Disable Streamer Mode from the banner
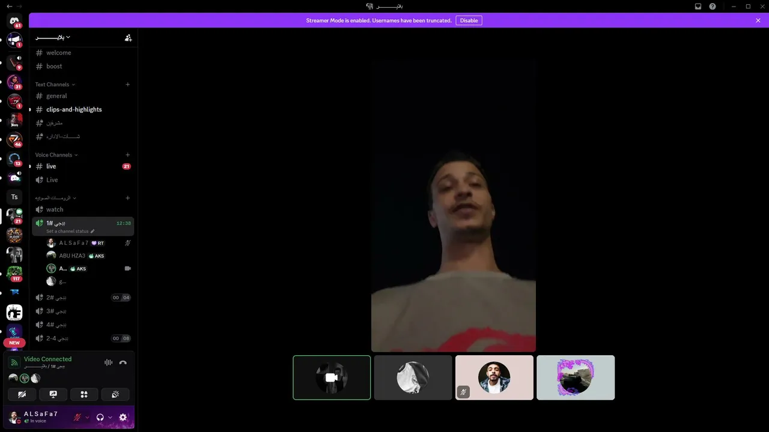 click(x=469, y=20)
